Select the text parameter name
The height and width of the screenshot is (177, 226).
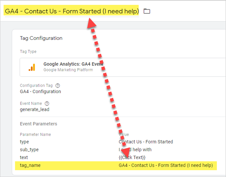click(x=24, y=157)
